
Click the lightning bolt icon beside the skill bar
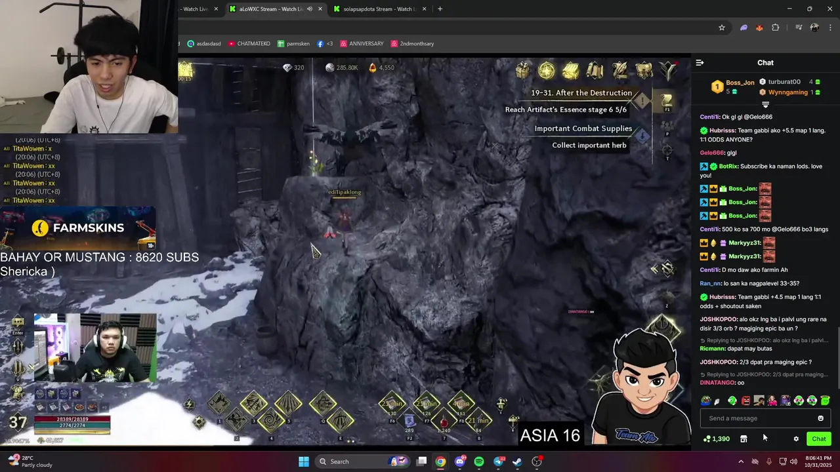189,404
